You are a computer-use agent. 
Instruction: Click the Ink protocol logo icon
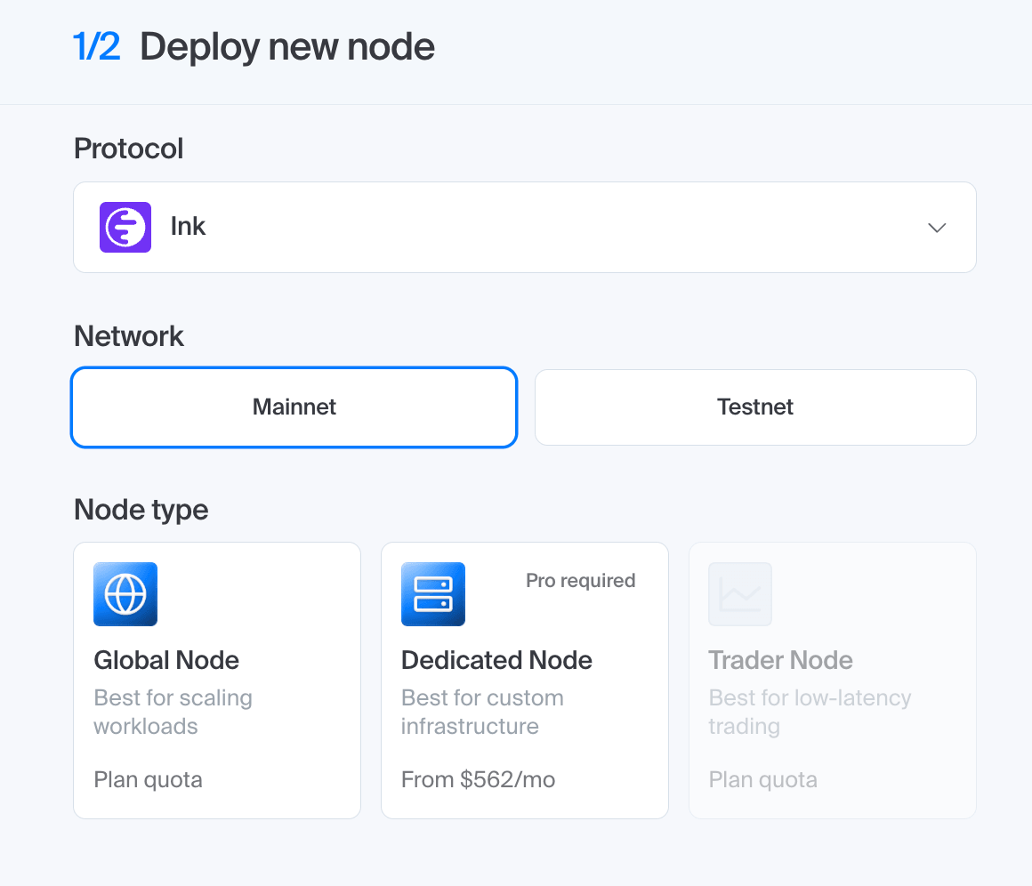(x=125, y=227)
